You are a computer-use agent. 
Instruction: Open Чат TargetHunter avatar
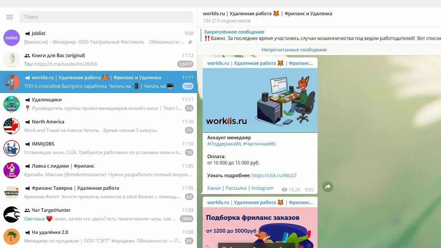(12, 214)
